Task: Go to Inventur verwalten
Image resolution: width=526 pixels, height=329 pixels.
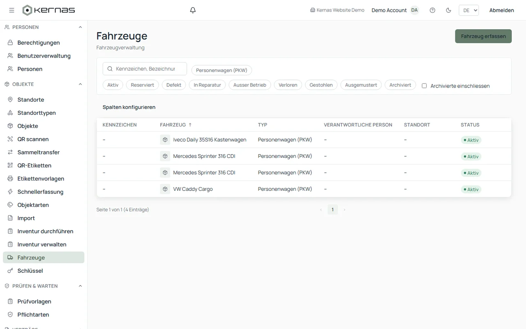Action: 44,244
